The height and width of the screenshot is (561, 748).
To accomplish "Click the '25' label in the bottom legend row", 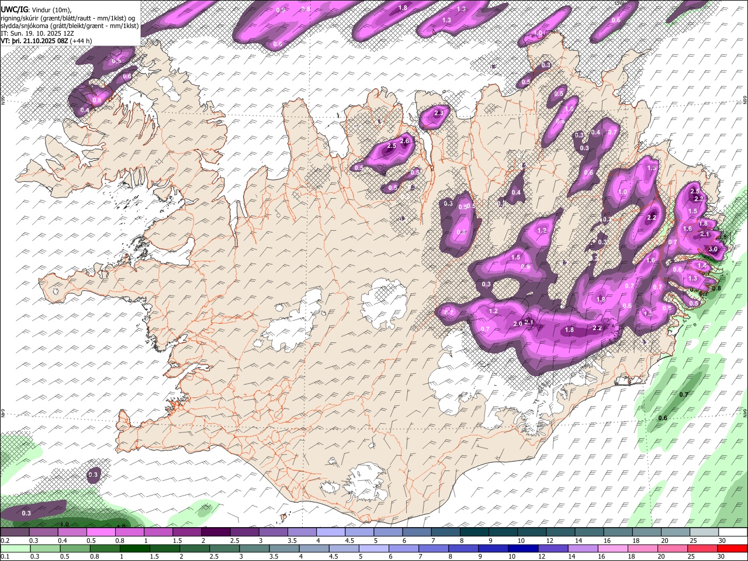I will [692, 557].
